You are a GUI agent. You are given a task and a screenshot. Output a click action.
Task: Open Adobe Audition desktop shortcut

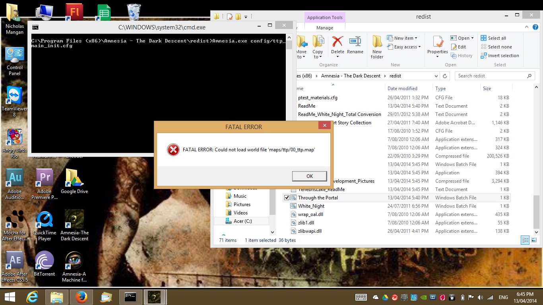(15, 184)
